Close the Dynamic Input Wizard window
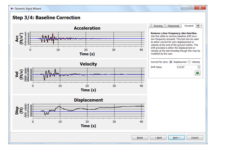Viewport: 225px width, 148px height. click(x=200, y=8)
